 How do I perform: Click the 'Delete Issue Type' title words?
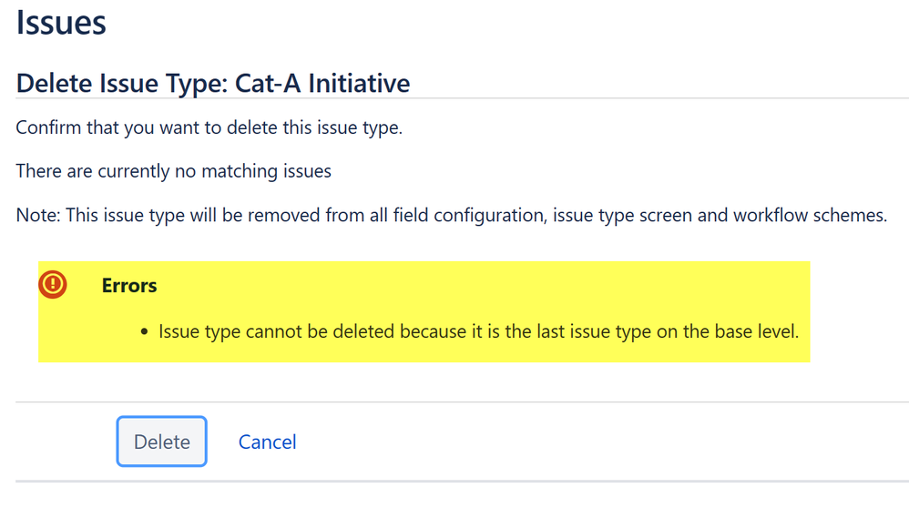click(x=122, y=84)
